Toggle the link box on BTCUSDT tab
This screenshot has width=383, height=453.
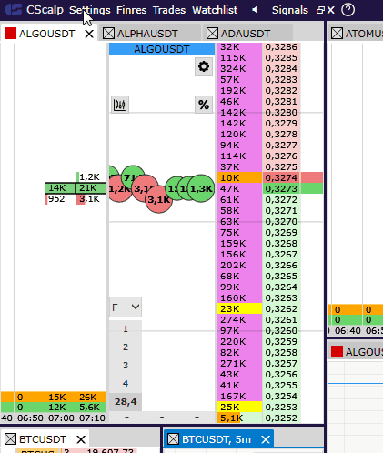10,438
